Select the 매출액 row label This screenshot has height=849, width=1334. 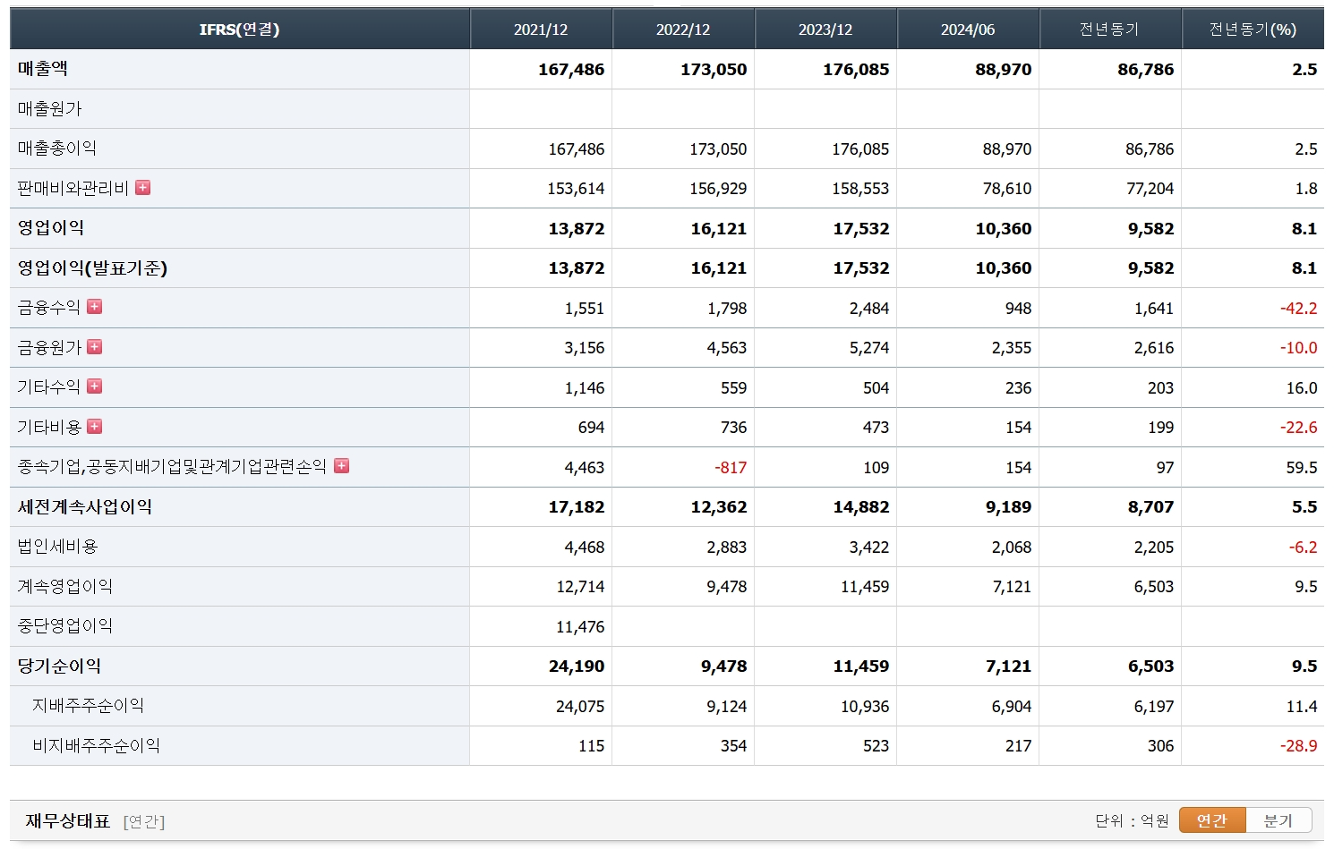click(43, 69)
